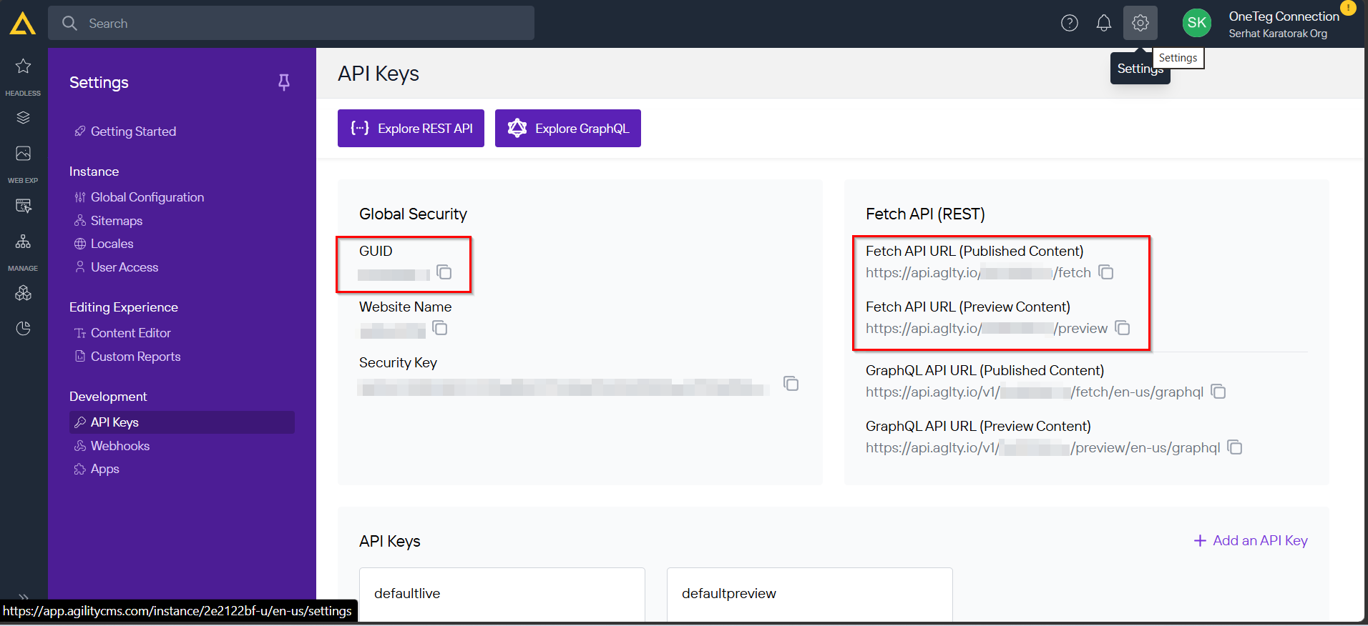
Task: Open the defaultlive API key card
Action: pyautogui.click(x=502, y=594)
